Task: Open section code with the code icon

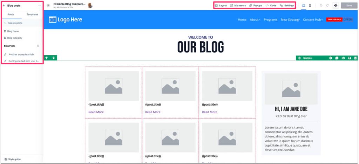Action: coord(343,58)
